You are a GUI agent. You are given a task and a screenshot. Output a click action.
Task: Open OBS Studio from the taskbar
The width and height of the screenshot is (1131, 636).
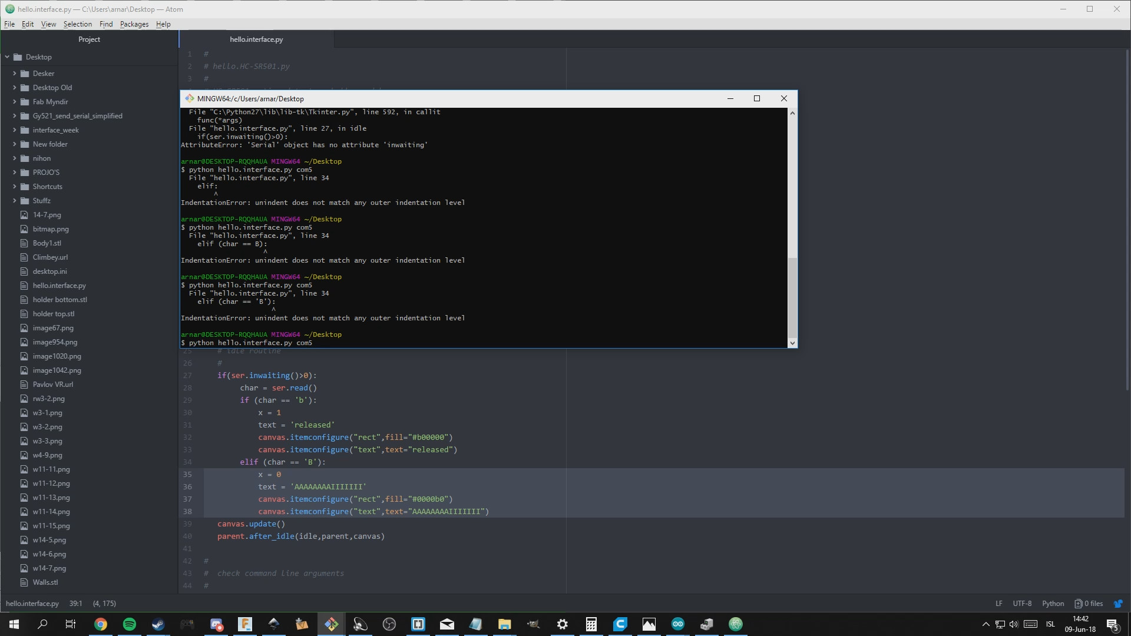389,624
